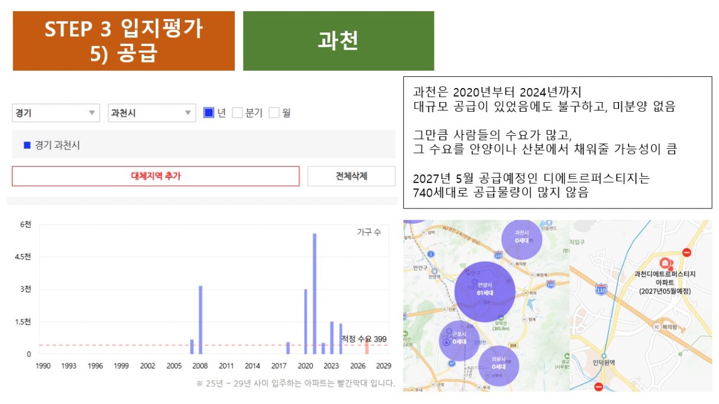The height and width of the screenshot is (404, 719).
Task: Open the 경기 province dropdown
Action: pos(56,113)
